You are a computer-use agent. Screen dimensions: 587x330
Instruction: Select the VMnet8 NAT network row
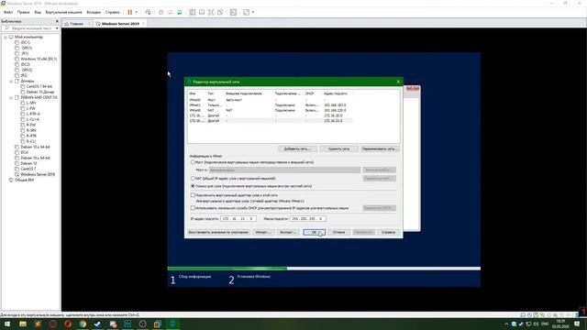271,110
